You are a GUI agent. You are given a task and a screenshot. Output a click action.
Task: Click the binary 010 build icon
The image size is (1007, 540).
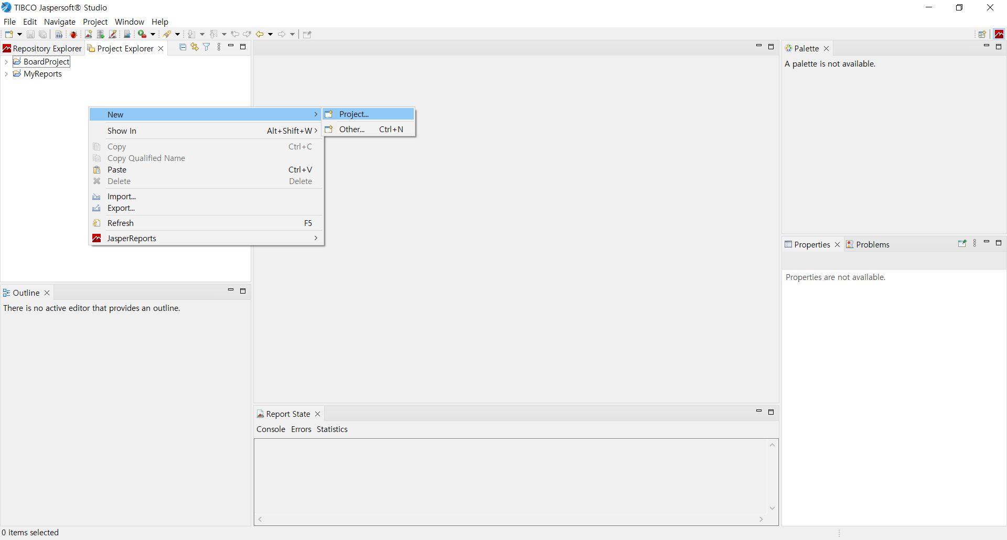pyautogui.click(x=59, y=34)
